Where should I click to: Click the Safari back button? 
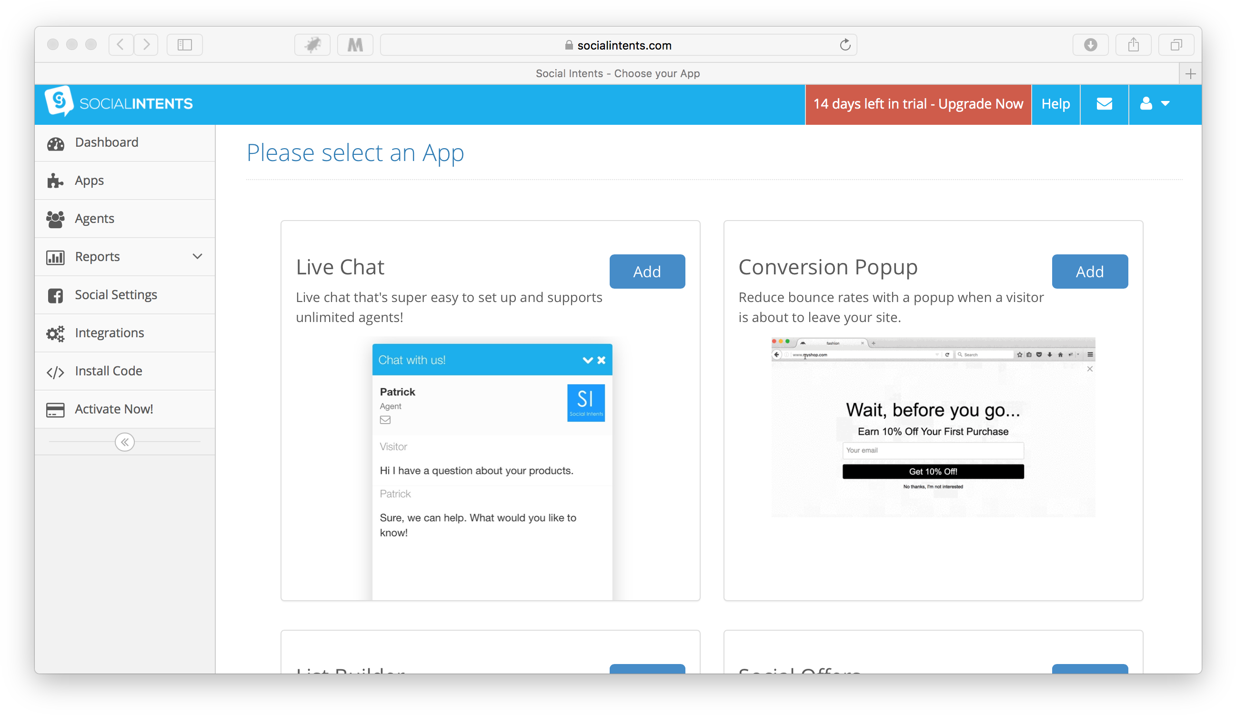click(121, 45)
